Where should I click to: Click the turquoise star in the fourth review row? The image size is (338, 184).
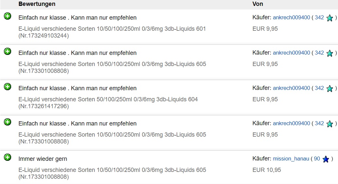(330, 124)
